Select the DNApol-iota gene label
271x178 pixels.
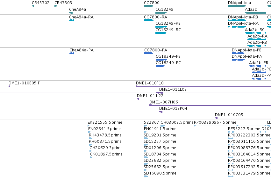point(239,3)
